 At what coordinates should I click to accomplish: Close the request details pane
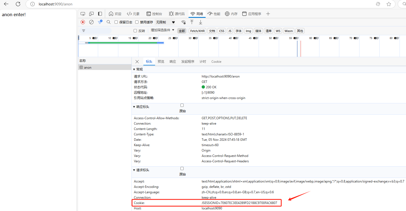pyautogui.click(x=137, y=62)
